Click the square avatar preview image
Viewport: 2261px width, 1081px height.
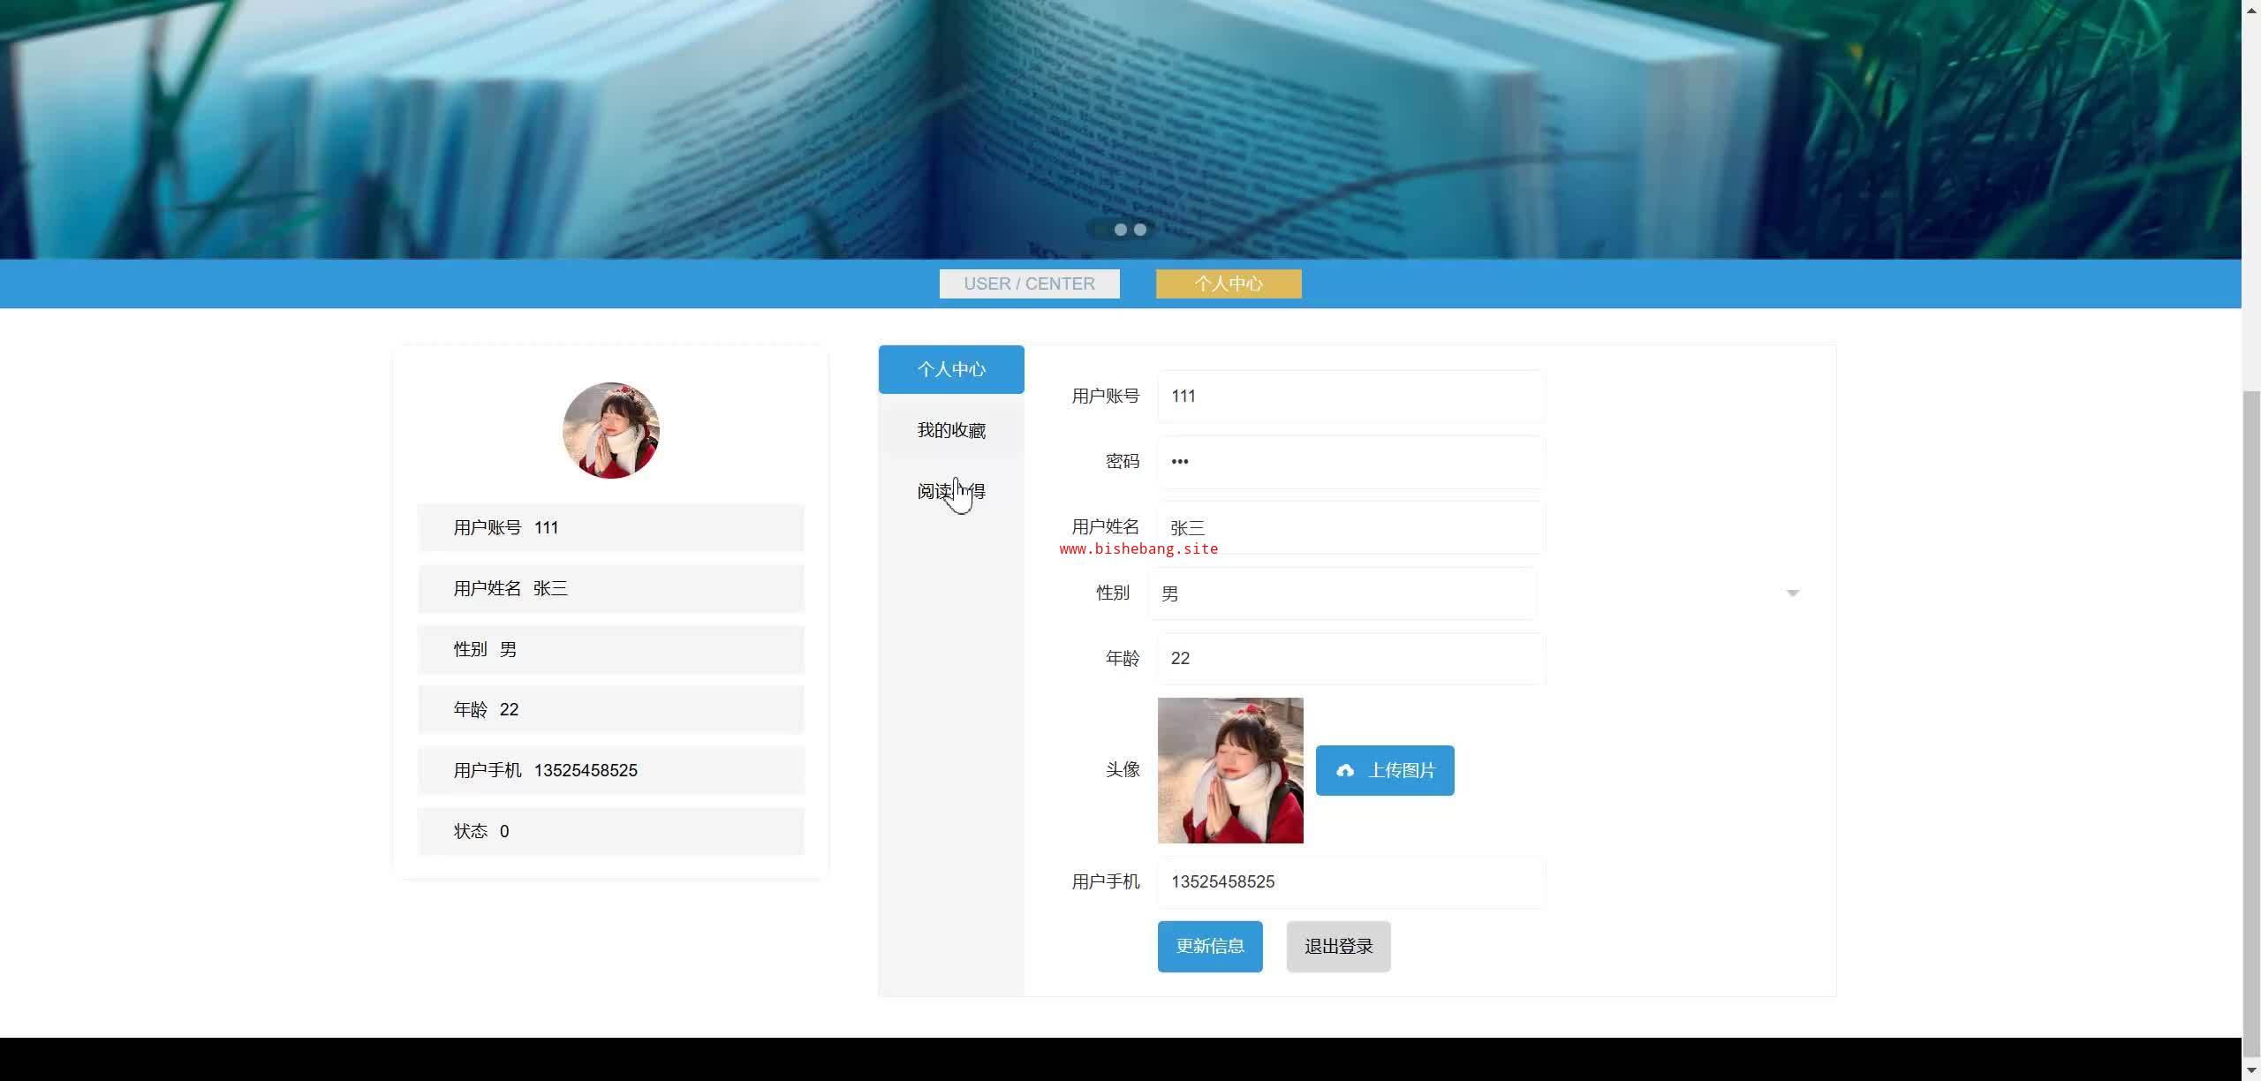click(1230, 770)
